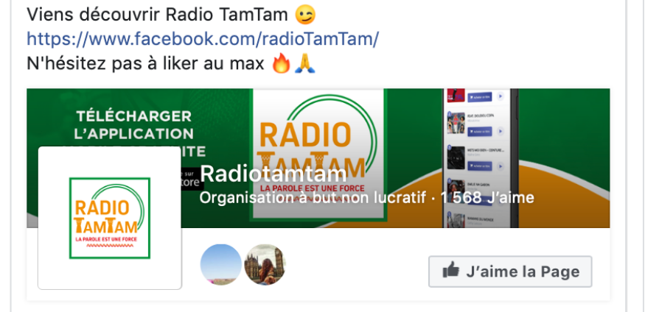645x312 pixels.
Task: Play the Feat. Doudou Copa track
Action: [x=501, y=132]
